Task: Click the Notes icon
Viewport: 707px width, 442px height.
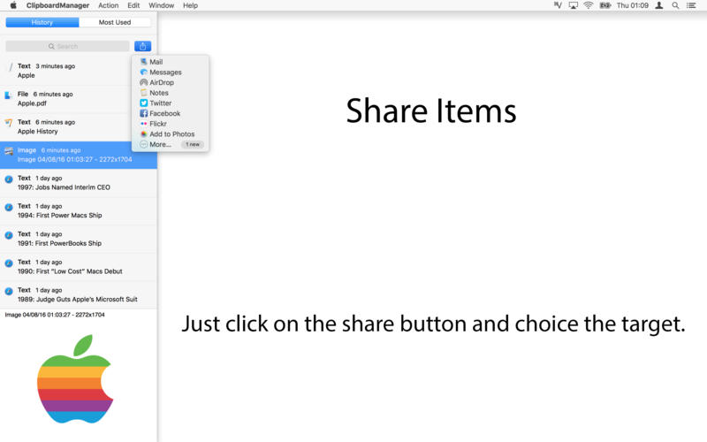Action: coord(143,93)
